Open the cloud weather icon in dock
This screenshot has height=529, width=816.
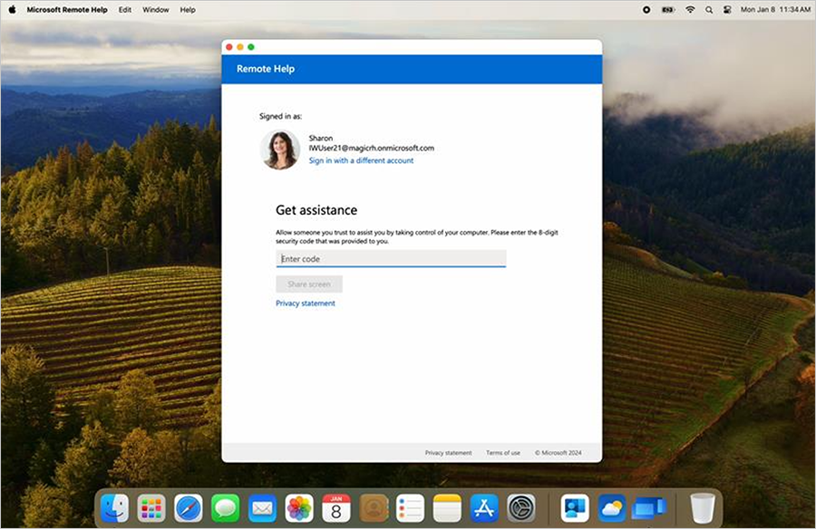(x=611, y=507)
